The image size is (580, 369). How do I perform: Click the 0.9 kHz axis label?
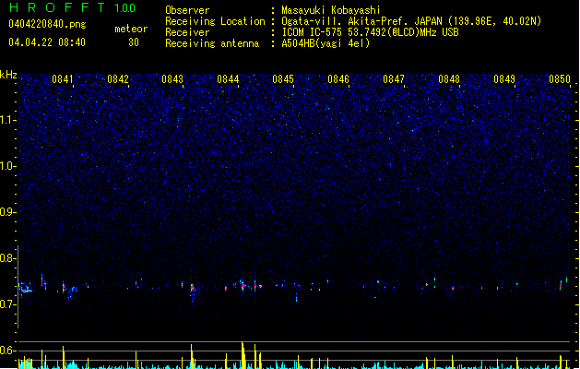tap(7, 212)
